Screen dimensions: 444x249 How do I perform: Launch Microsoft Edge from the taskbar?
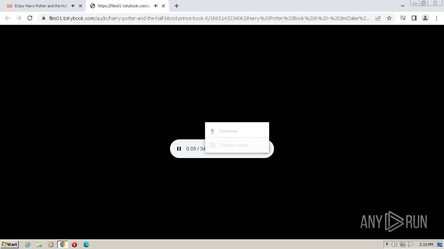click(86, 245)
